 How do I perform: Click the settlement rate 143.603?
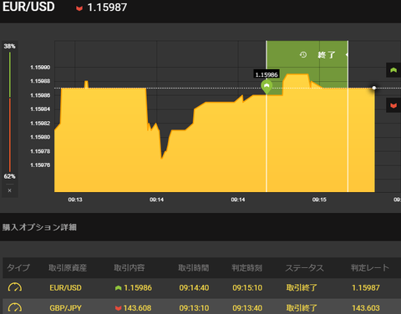click(x=366, y=308)
